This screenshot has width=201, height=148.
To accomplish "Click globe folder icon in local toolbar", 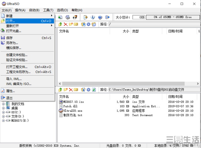I will 83,89.
